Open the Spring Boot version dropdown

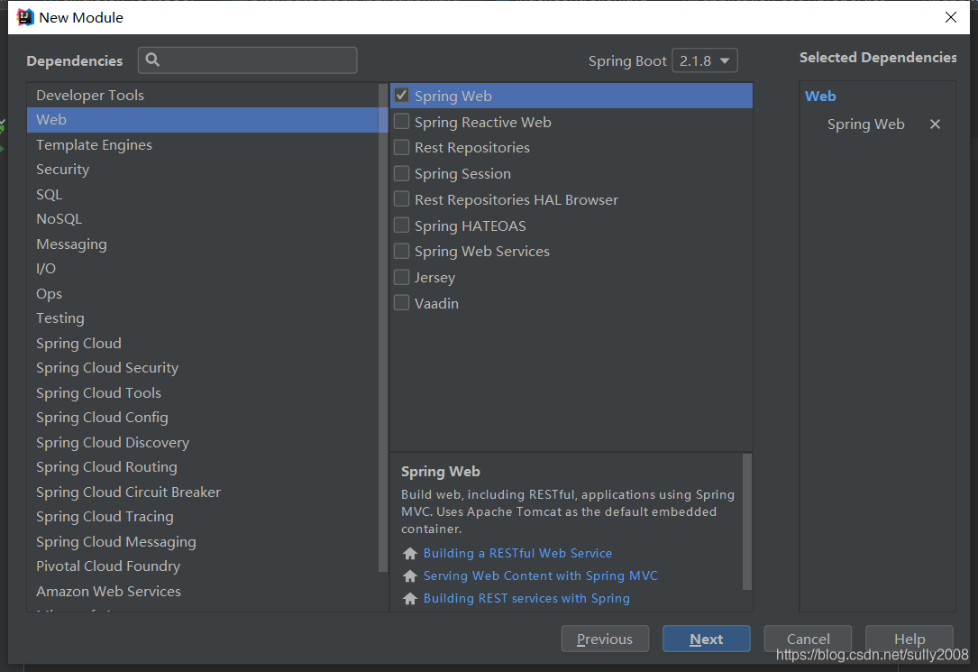coord(705,60)
